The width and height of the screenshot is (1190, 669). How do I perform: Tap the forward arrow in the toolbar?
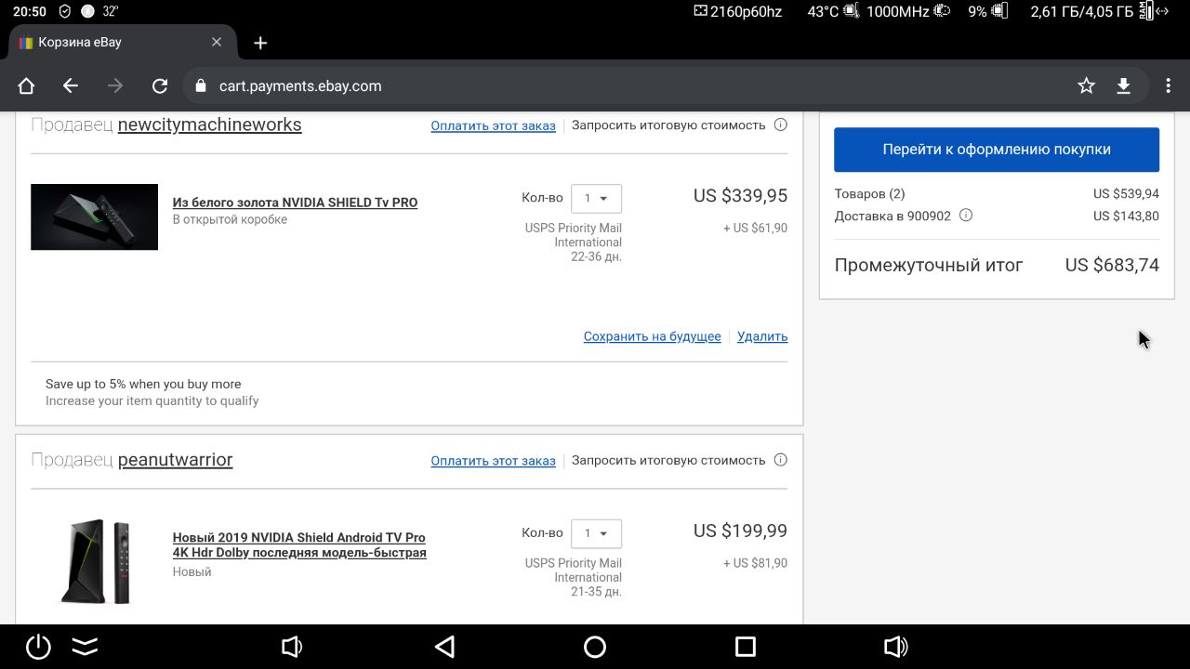115,85
